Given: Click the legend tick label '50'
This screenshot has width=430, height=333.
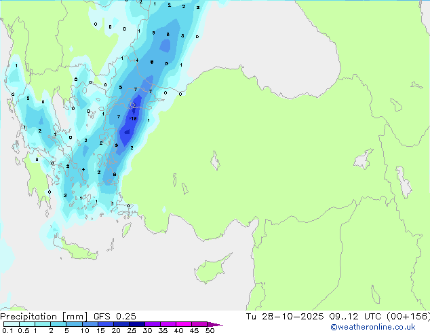Looking at the screenshot, I should 210,330.
